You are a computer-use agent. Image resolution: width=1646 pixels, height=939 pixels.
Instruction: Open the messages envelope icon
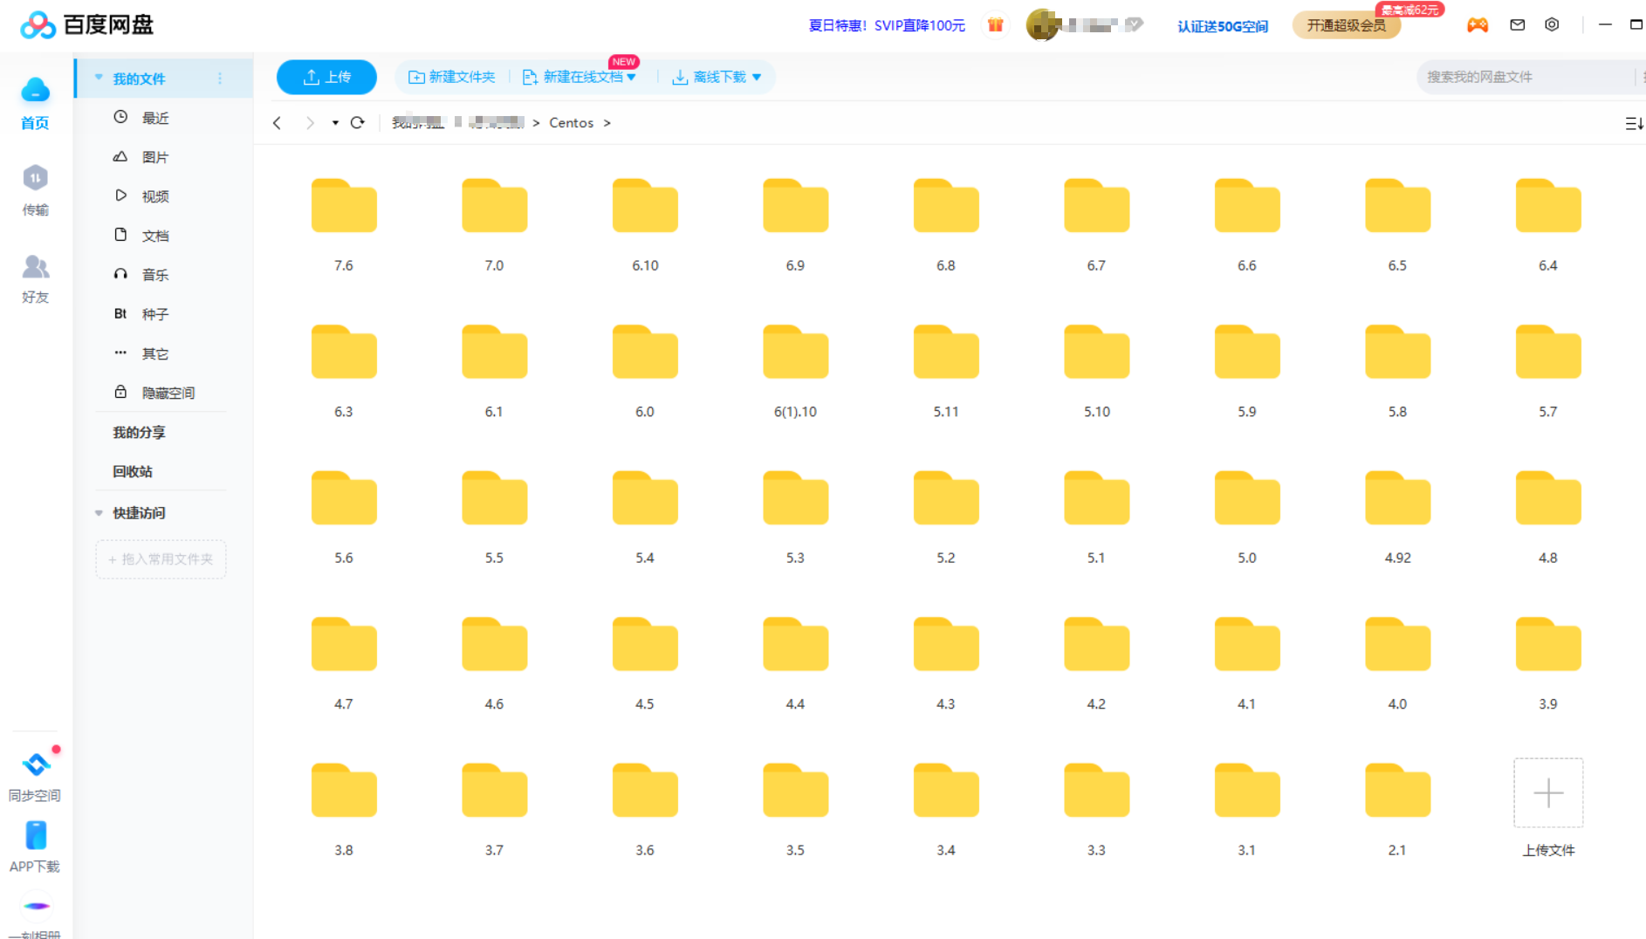pos(1517,24)
